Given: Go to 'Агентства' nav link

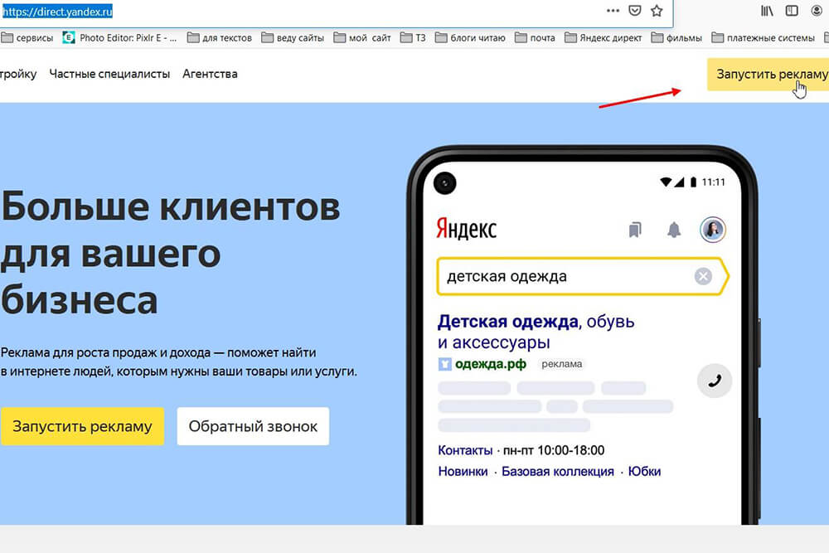Looking at the screenshot, I should [210, 74].
